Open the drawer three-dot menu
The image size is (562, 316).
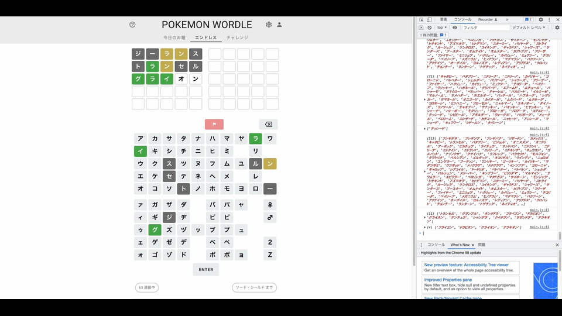[x=421, y=245]
